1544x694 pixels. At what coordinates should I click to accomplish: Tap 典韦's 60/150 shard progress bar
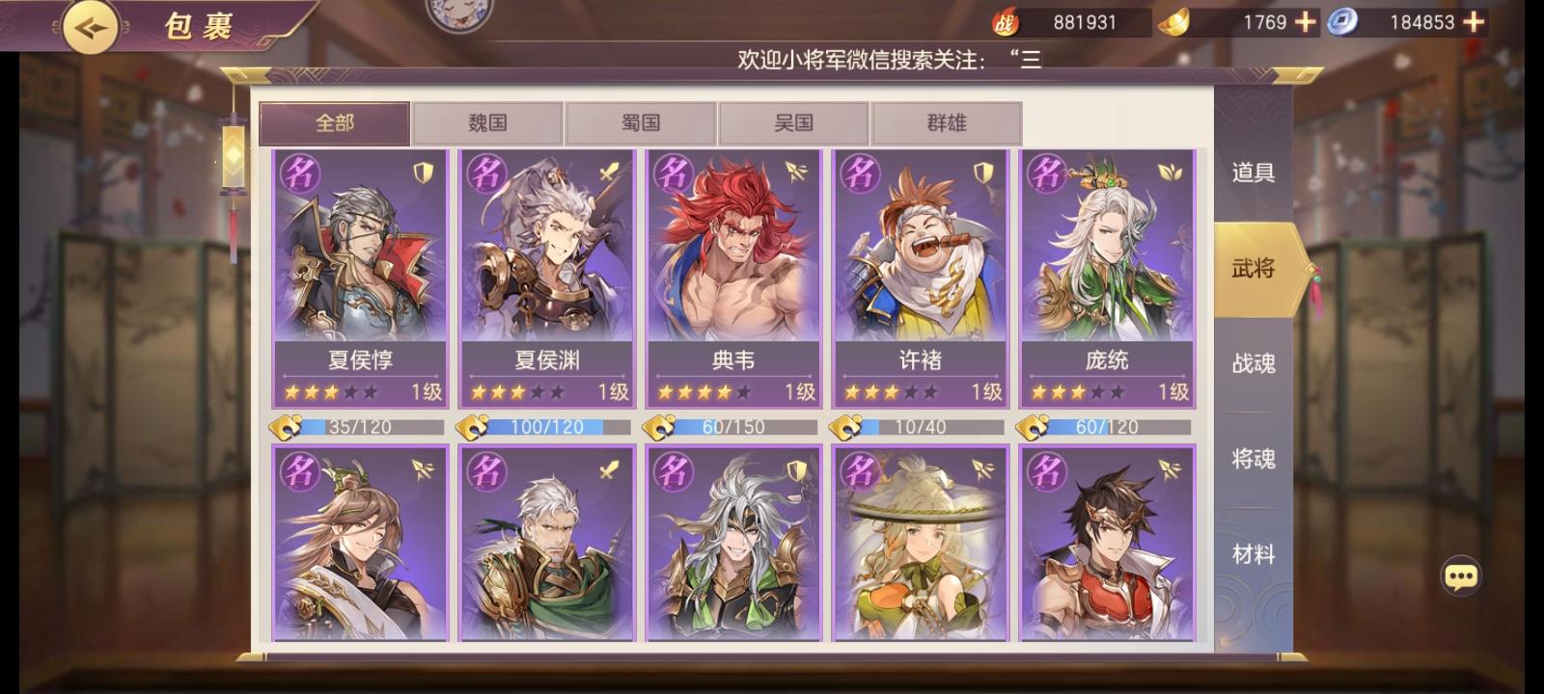(745, 427)
